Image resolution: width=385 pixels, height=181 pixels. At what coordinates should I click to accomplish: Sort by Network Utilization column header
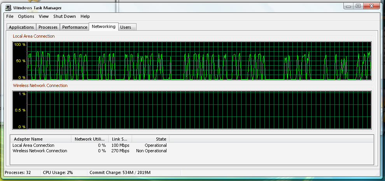90,139
